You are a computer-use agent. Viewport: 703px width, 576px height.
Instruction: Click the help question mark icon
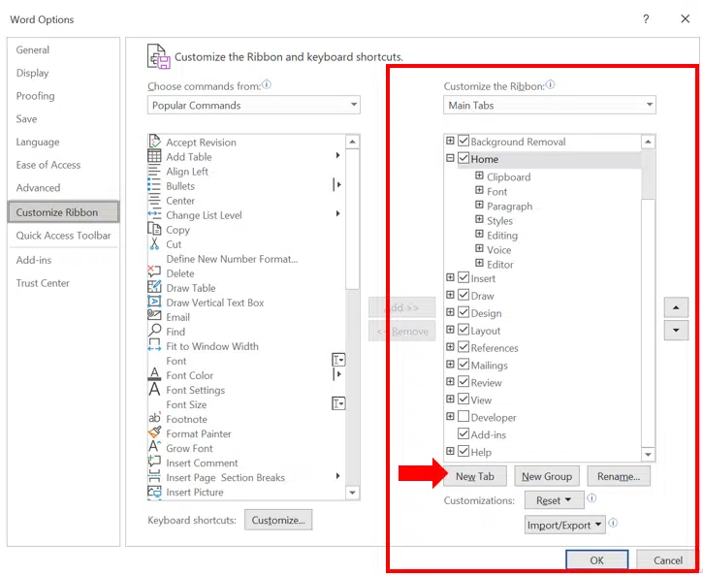point(646,18)
